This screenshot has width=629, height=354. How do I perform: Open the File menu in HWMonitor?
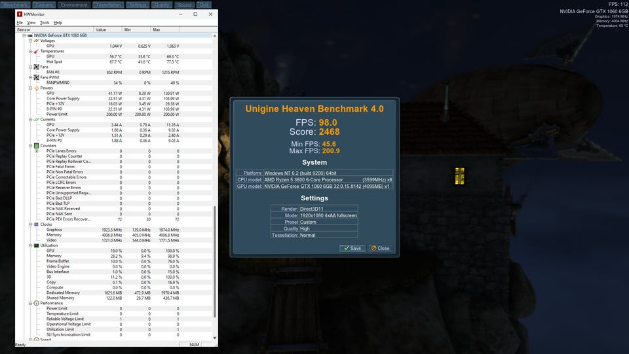tap(20, 23)
